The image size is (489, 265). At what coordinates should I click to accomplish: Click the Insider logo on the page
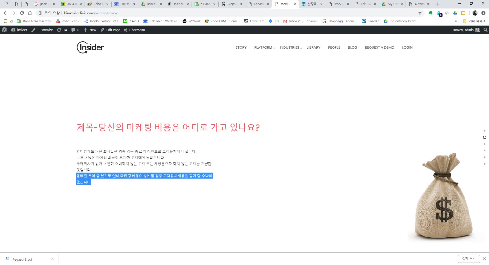pyautogui.click(x=90, y=47)
